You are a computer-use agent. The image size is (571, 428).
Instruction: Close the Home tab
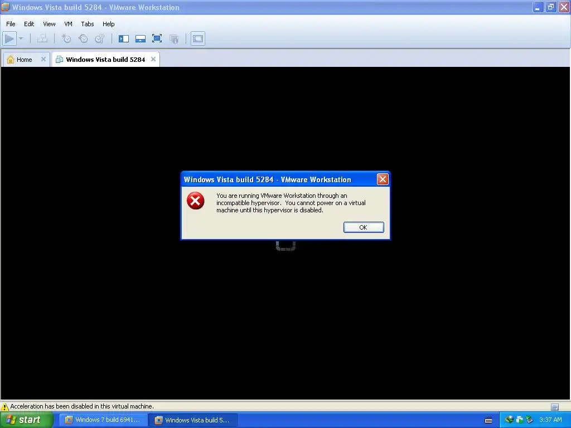[x=43, y=59]
